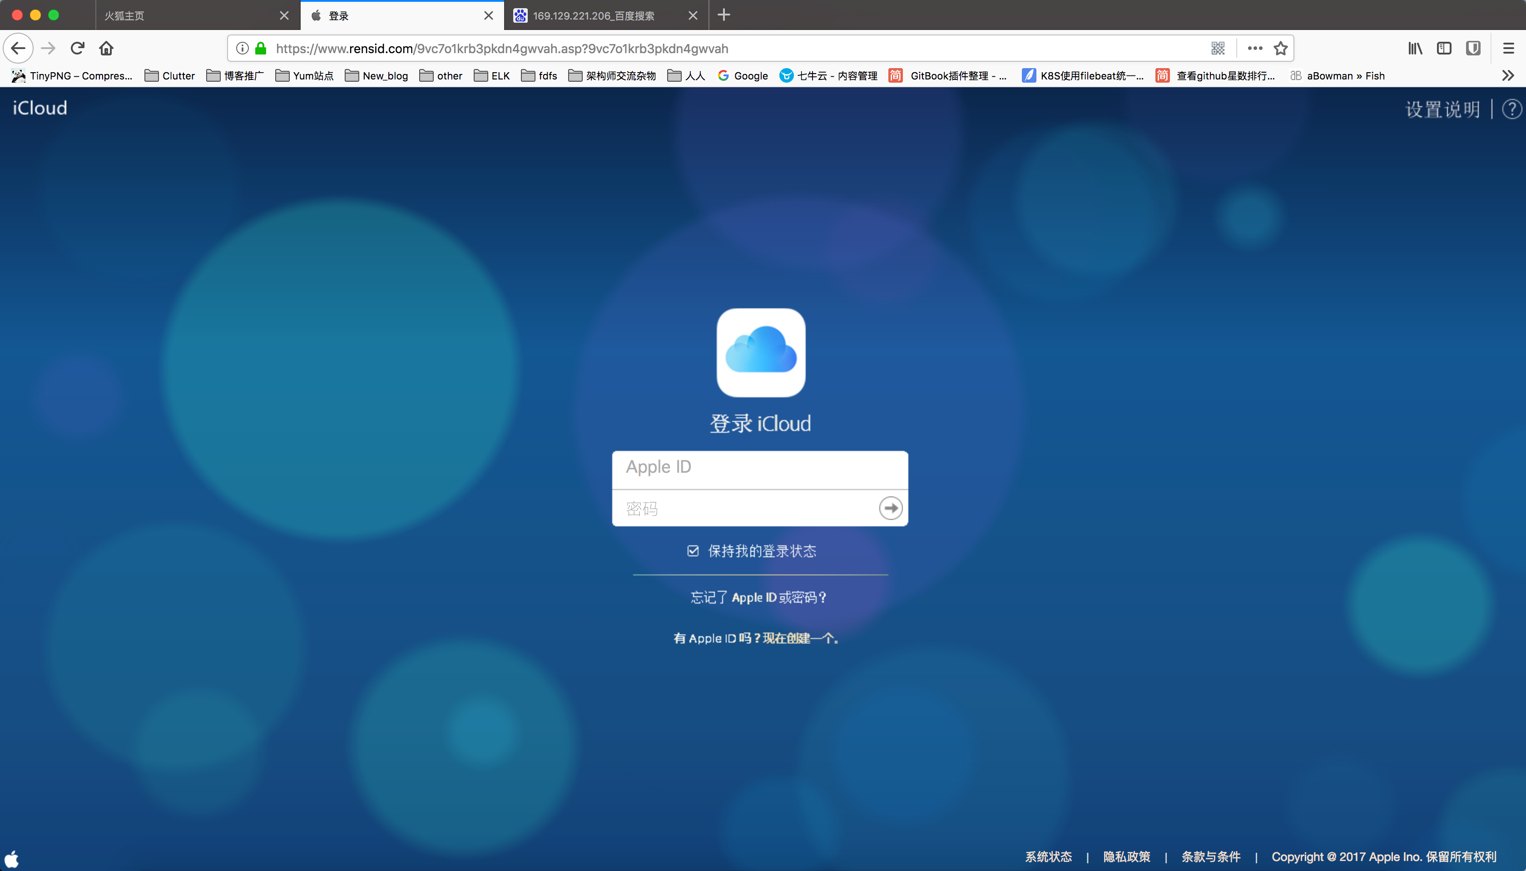Click the bookmark star icon
The width and height of the screenshot is (1526, 871).
1280,48
